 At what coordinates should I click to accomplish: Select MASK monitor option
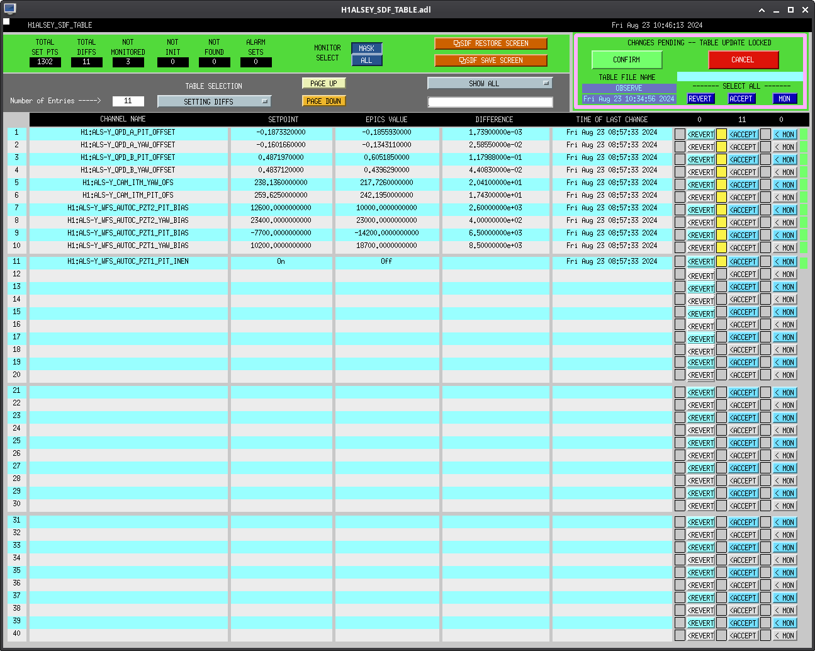[x=366, y=48]
